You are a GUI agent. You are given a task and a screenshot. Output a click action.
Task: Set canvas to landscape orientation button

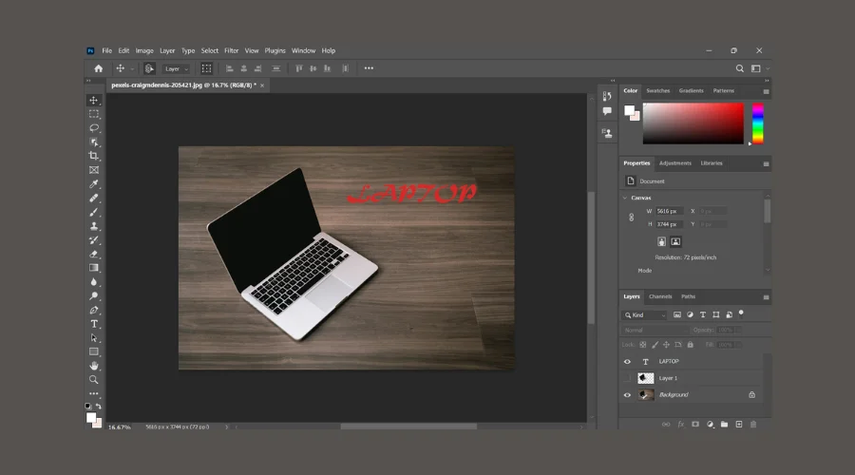click(x=675, y=241)
